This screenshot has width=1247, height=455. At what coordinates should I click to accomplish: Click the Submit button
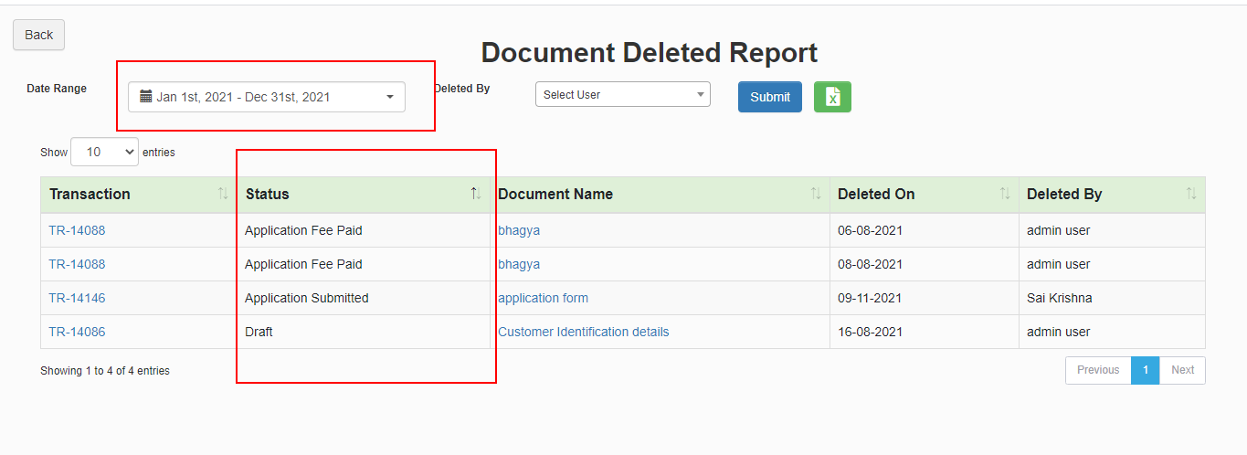pyautogui.click(x=770, y=97)
